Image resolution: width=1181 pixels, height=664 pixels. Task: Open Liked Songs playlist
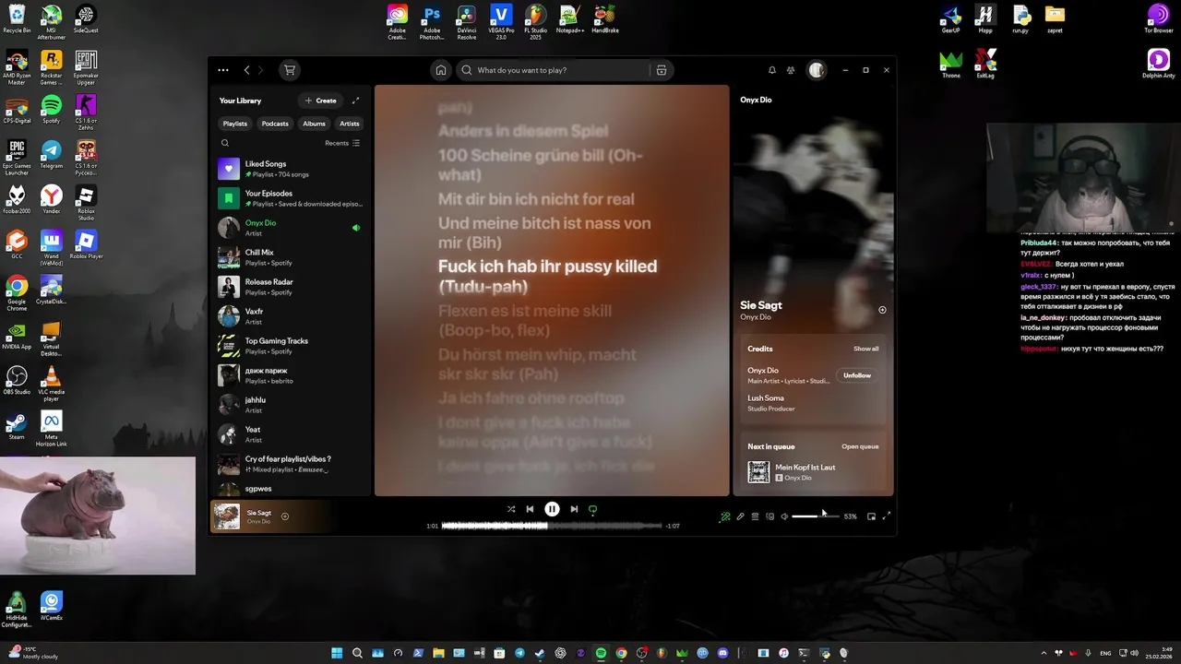[289, 169]
